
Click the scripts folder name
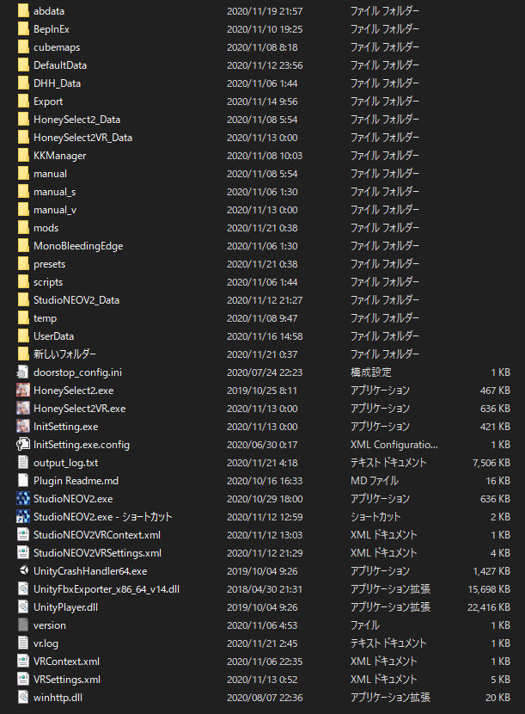48,282
